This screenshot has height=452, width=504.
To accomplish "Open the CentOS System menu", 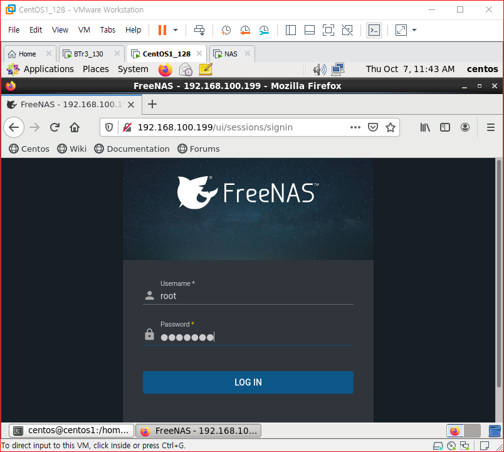I will (133, 69).
